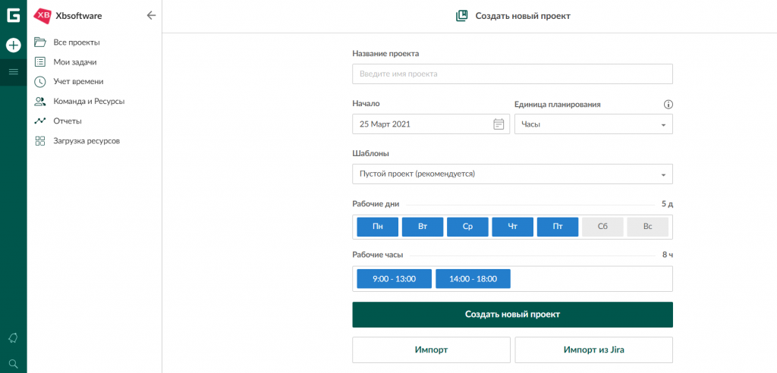This screenshot has width=777, height=373.
Task: Open notifications bell icon
Action: pyautogui.click(x=13, y=337)
